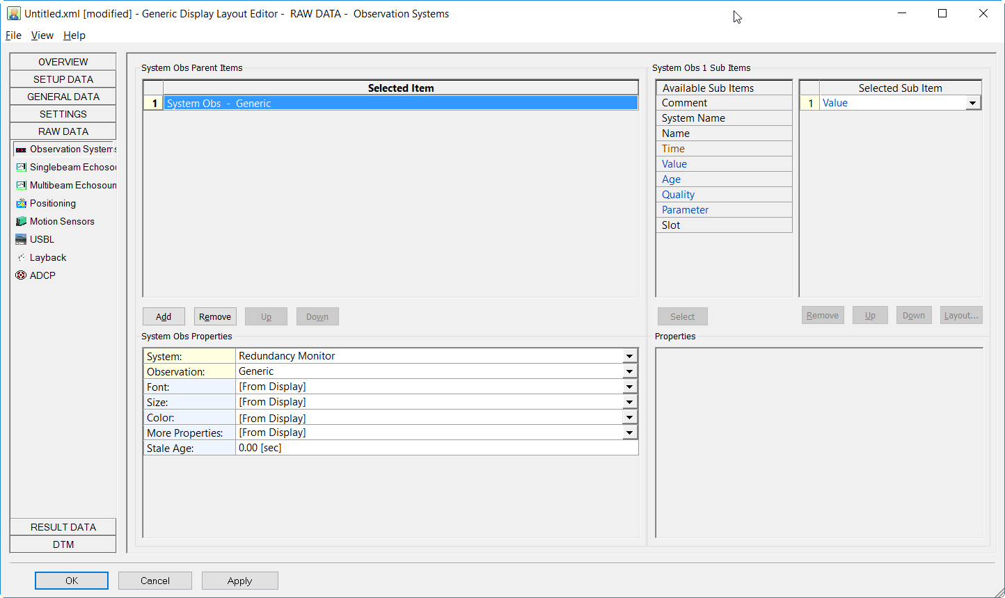
Task: Open the File menu
Action: pos(13,35)
